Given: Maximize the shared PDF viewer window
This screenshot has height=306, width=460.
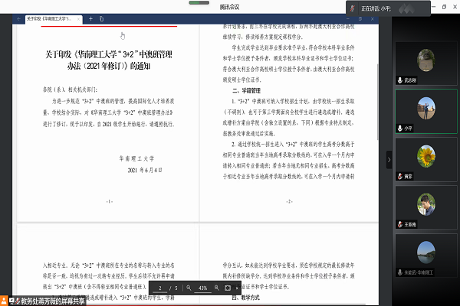Looking at the screenshot, I should pos(360,18).
